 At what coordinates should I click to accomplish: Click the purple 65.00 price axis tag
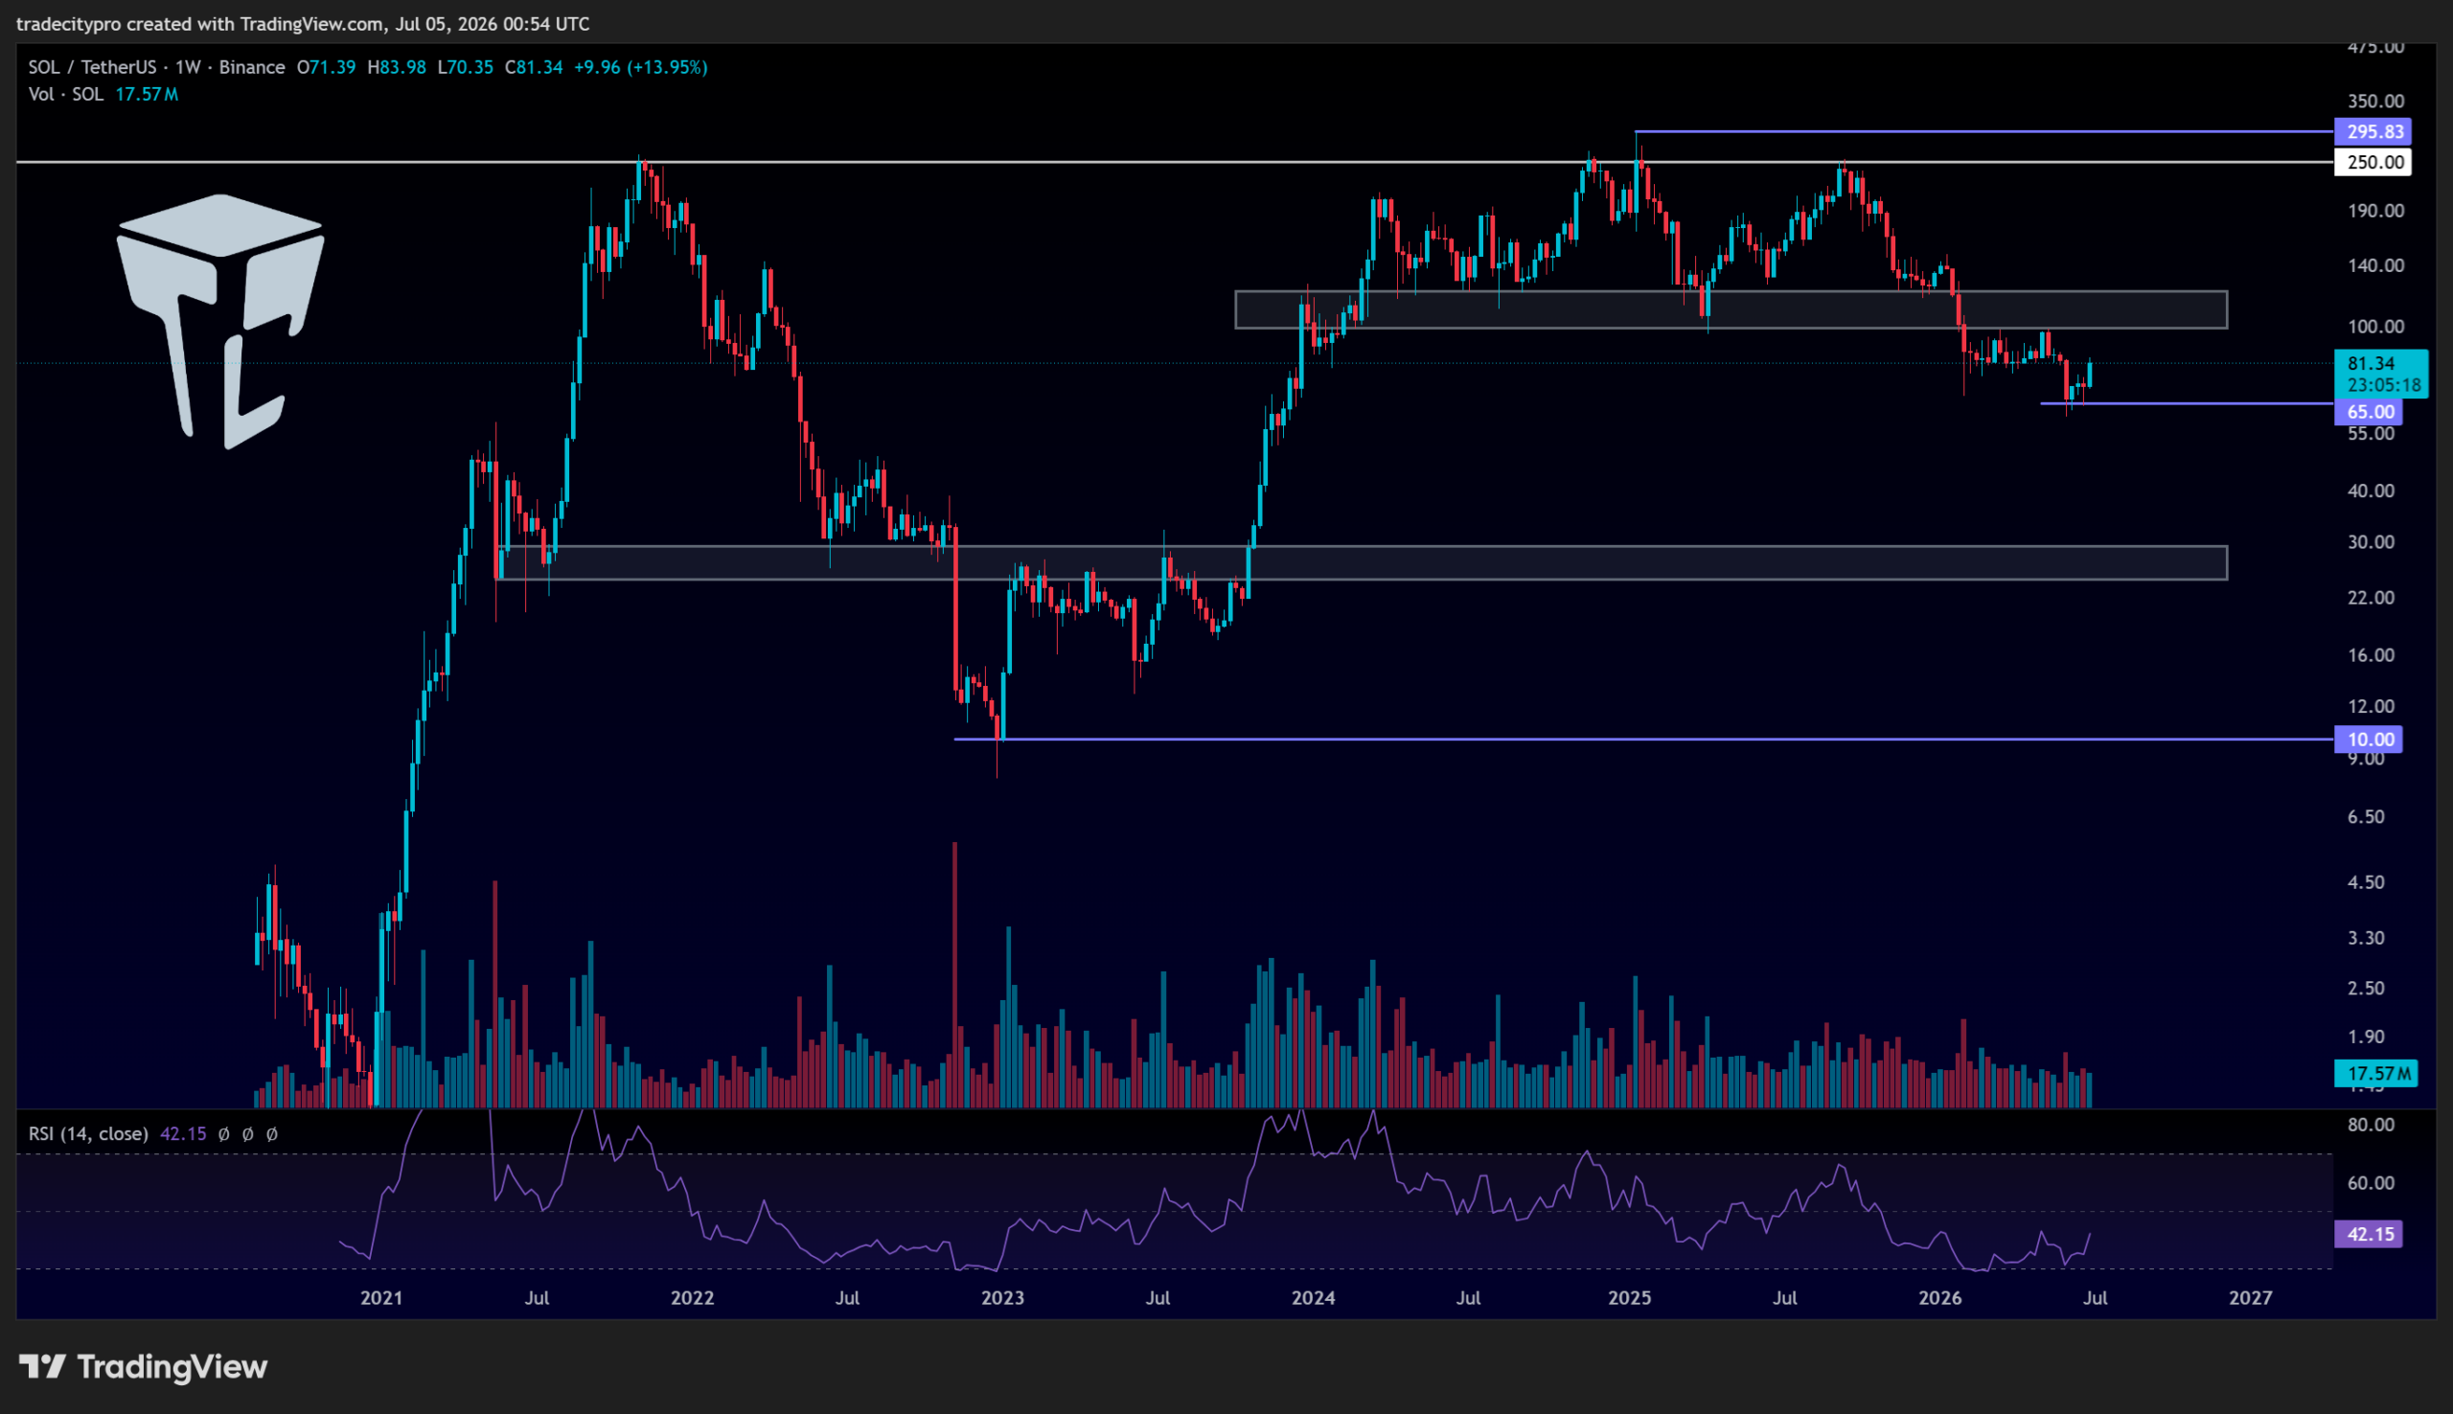coord(2369,412)
